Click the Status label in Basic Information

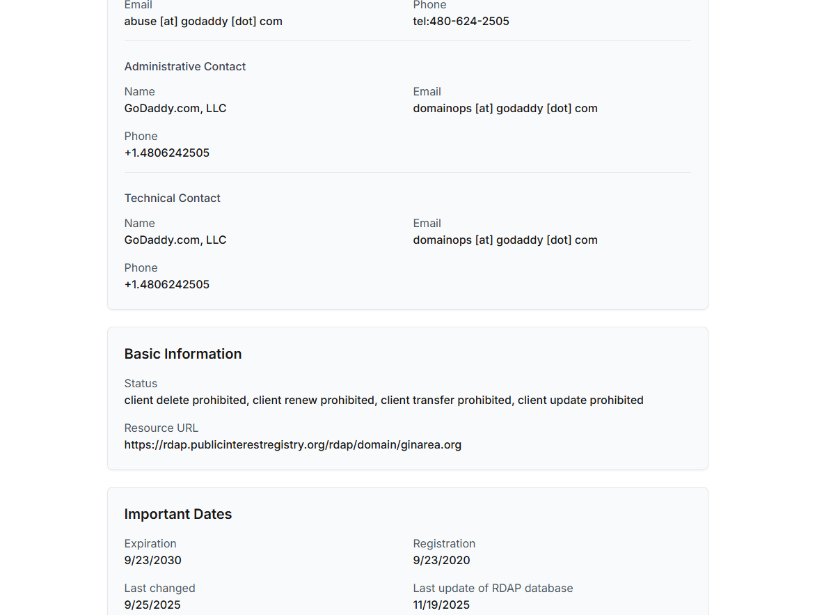141,383
